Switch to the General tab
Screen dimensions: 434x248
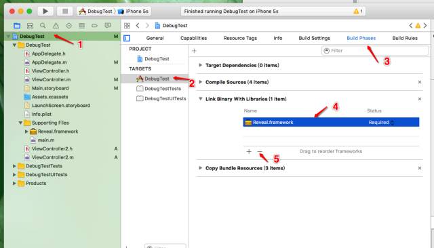155,38
